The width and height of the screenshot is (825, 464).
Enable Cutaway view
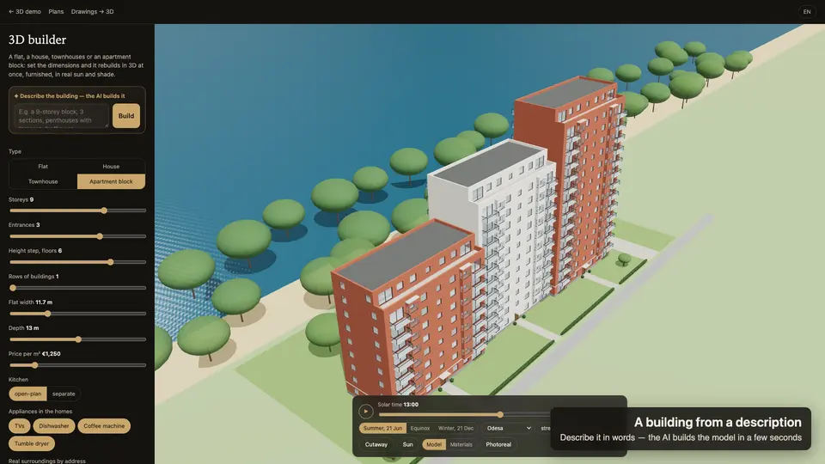pos(376,444)
